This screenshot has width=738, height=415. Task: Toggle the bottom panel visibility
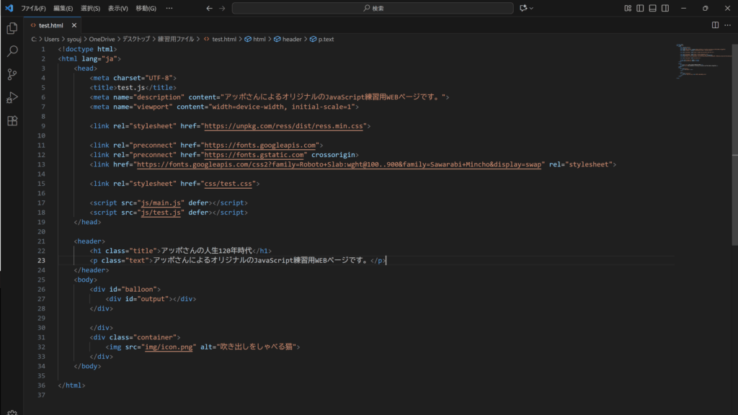coord(652,8)
